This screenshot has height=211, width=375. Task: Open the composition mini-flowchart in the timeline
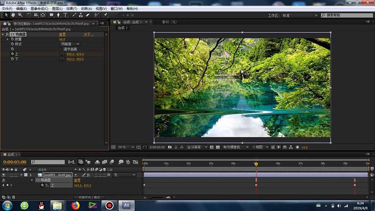(71, 162)
